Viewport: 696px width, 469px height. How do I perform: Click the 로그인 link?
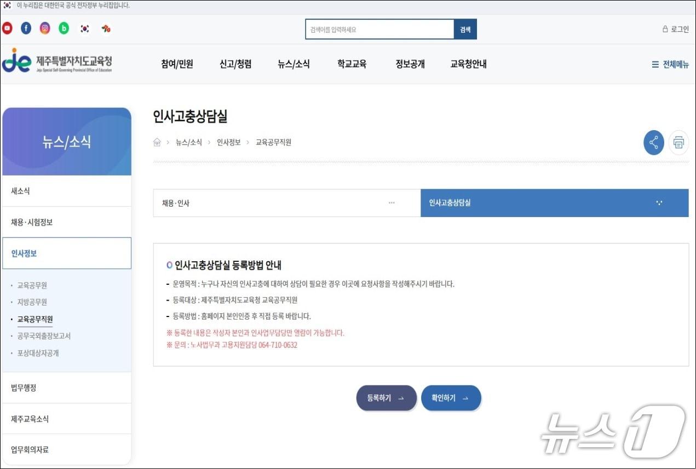click(x=676, y=29)
